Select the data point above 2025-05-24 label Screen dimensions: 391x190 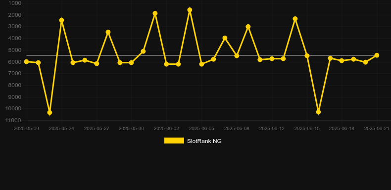[61, 20]
